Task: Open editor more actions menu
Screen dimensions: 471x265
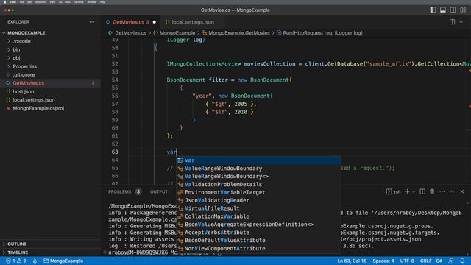Action: tap(462, 22)
